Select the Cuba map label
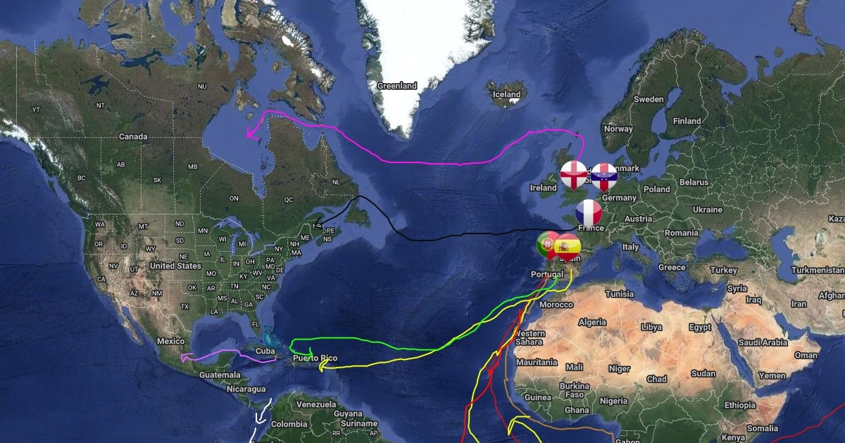The height and width of the screenshot is (443, 845). (265, 351)
